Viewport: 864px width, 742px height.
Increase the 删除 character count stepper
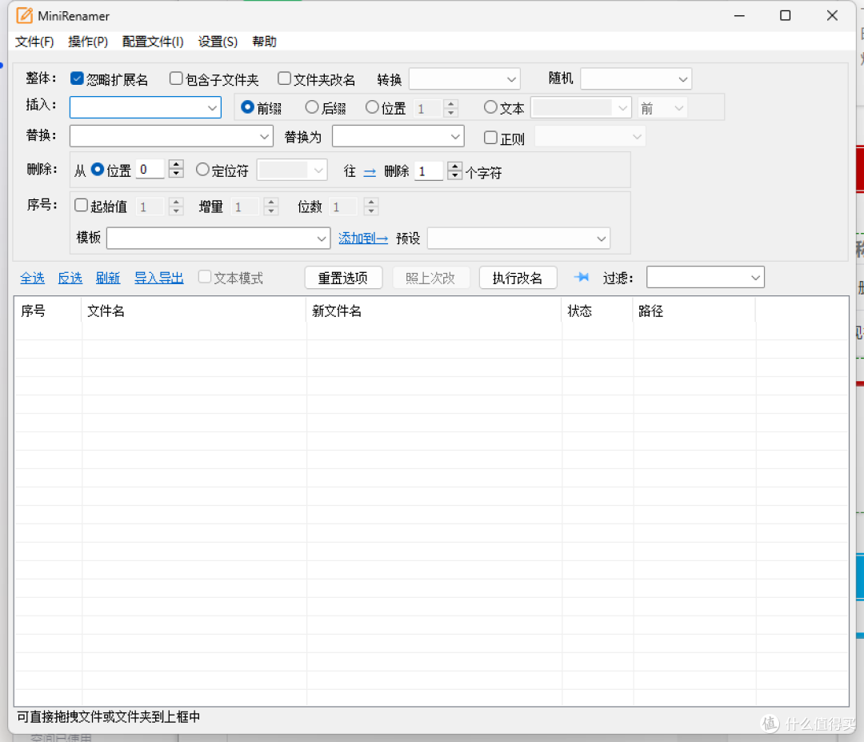pyautogui.click(x=454, y=166)
